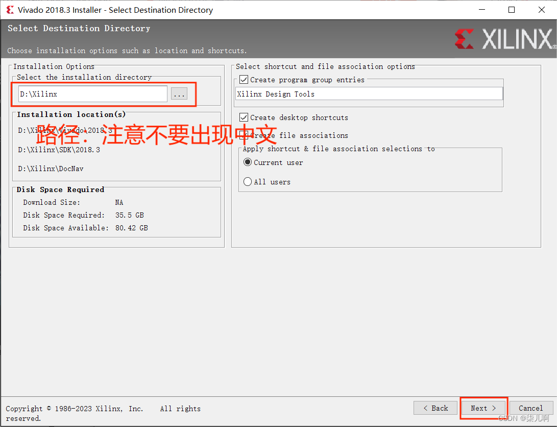Image resolution: width=557 pixels, height=427 pixels.
Task: Click the Disk Space Available value
Action: coord(131,228)
